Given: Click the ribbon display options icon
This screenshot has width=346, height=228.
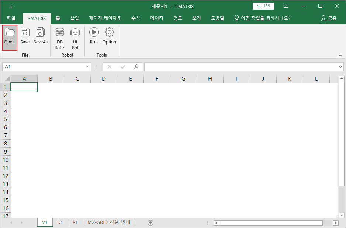Looking at the screenshot, I should (x=286, y=6).
